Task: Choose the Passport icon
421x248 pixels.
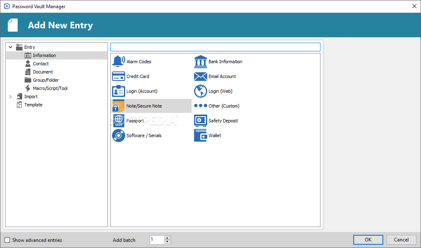Action: click(x=119, y=121)
